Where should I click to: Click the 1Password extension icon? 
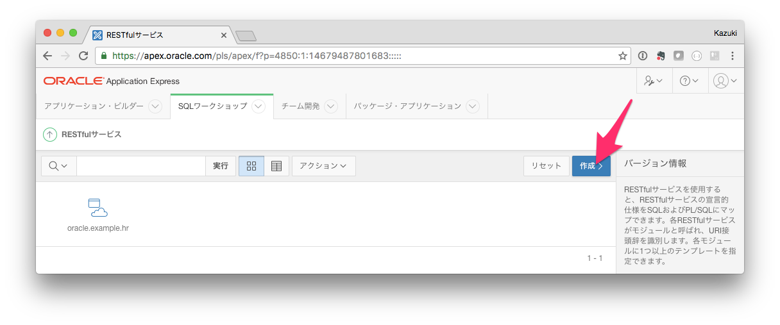pos(643,56)
